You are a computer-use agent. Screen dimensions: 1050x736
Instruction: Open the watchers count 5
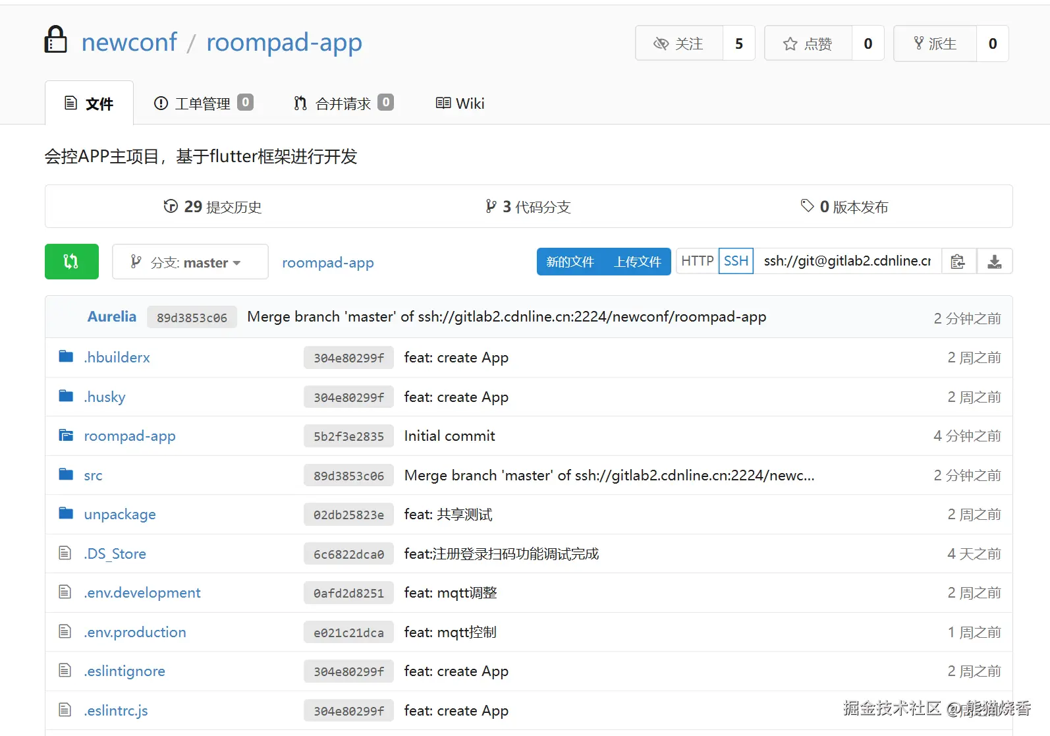pos(739,43)
